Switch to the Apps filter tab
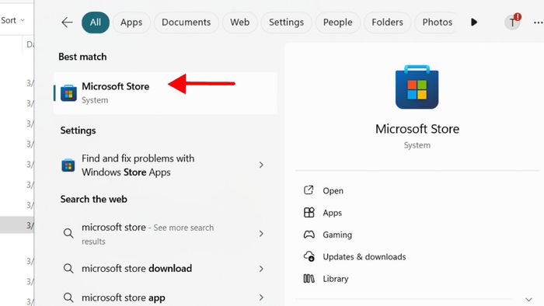This screenshot has width=544, height=306. [131, 23]
